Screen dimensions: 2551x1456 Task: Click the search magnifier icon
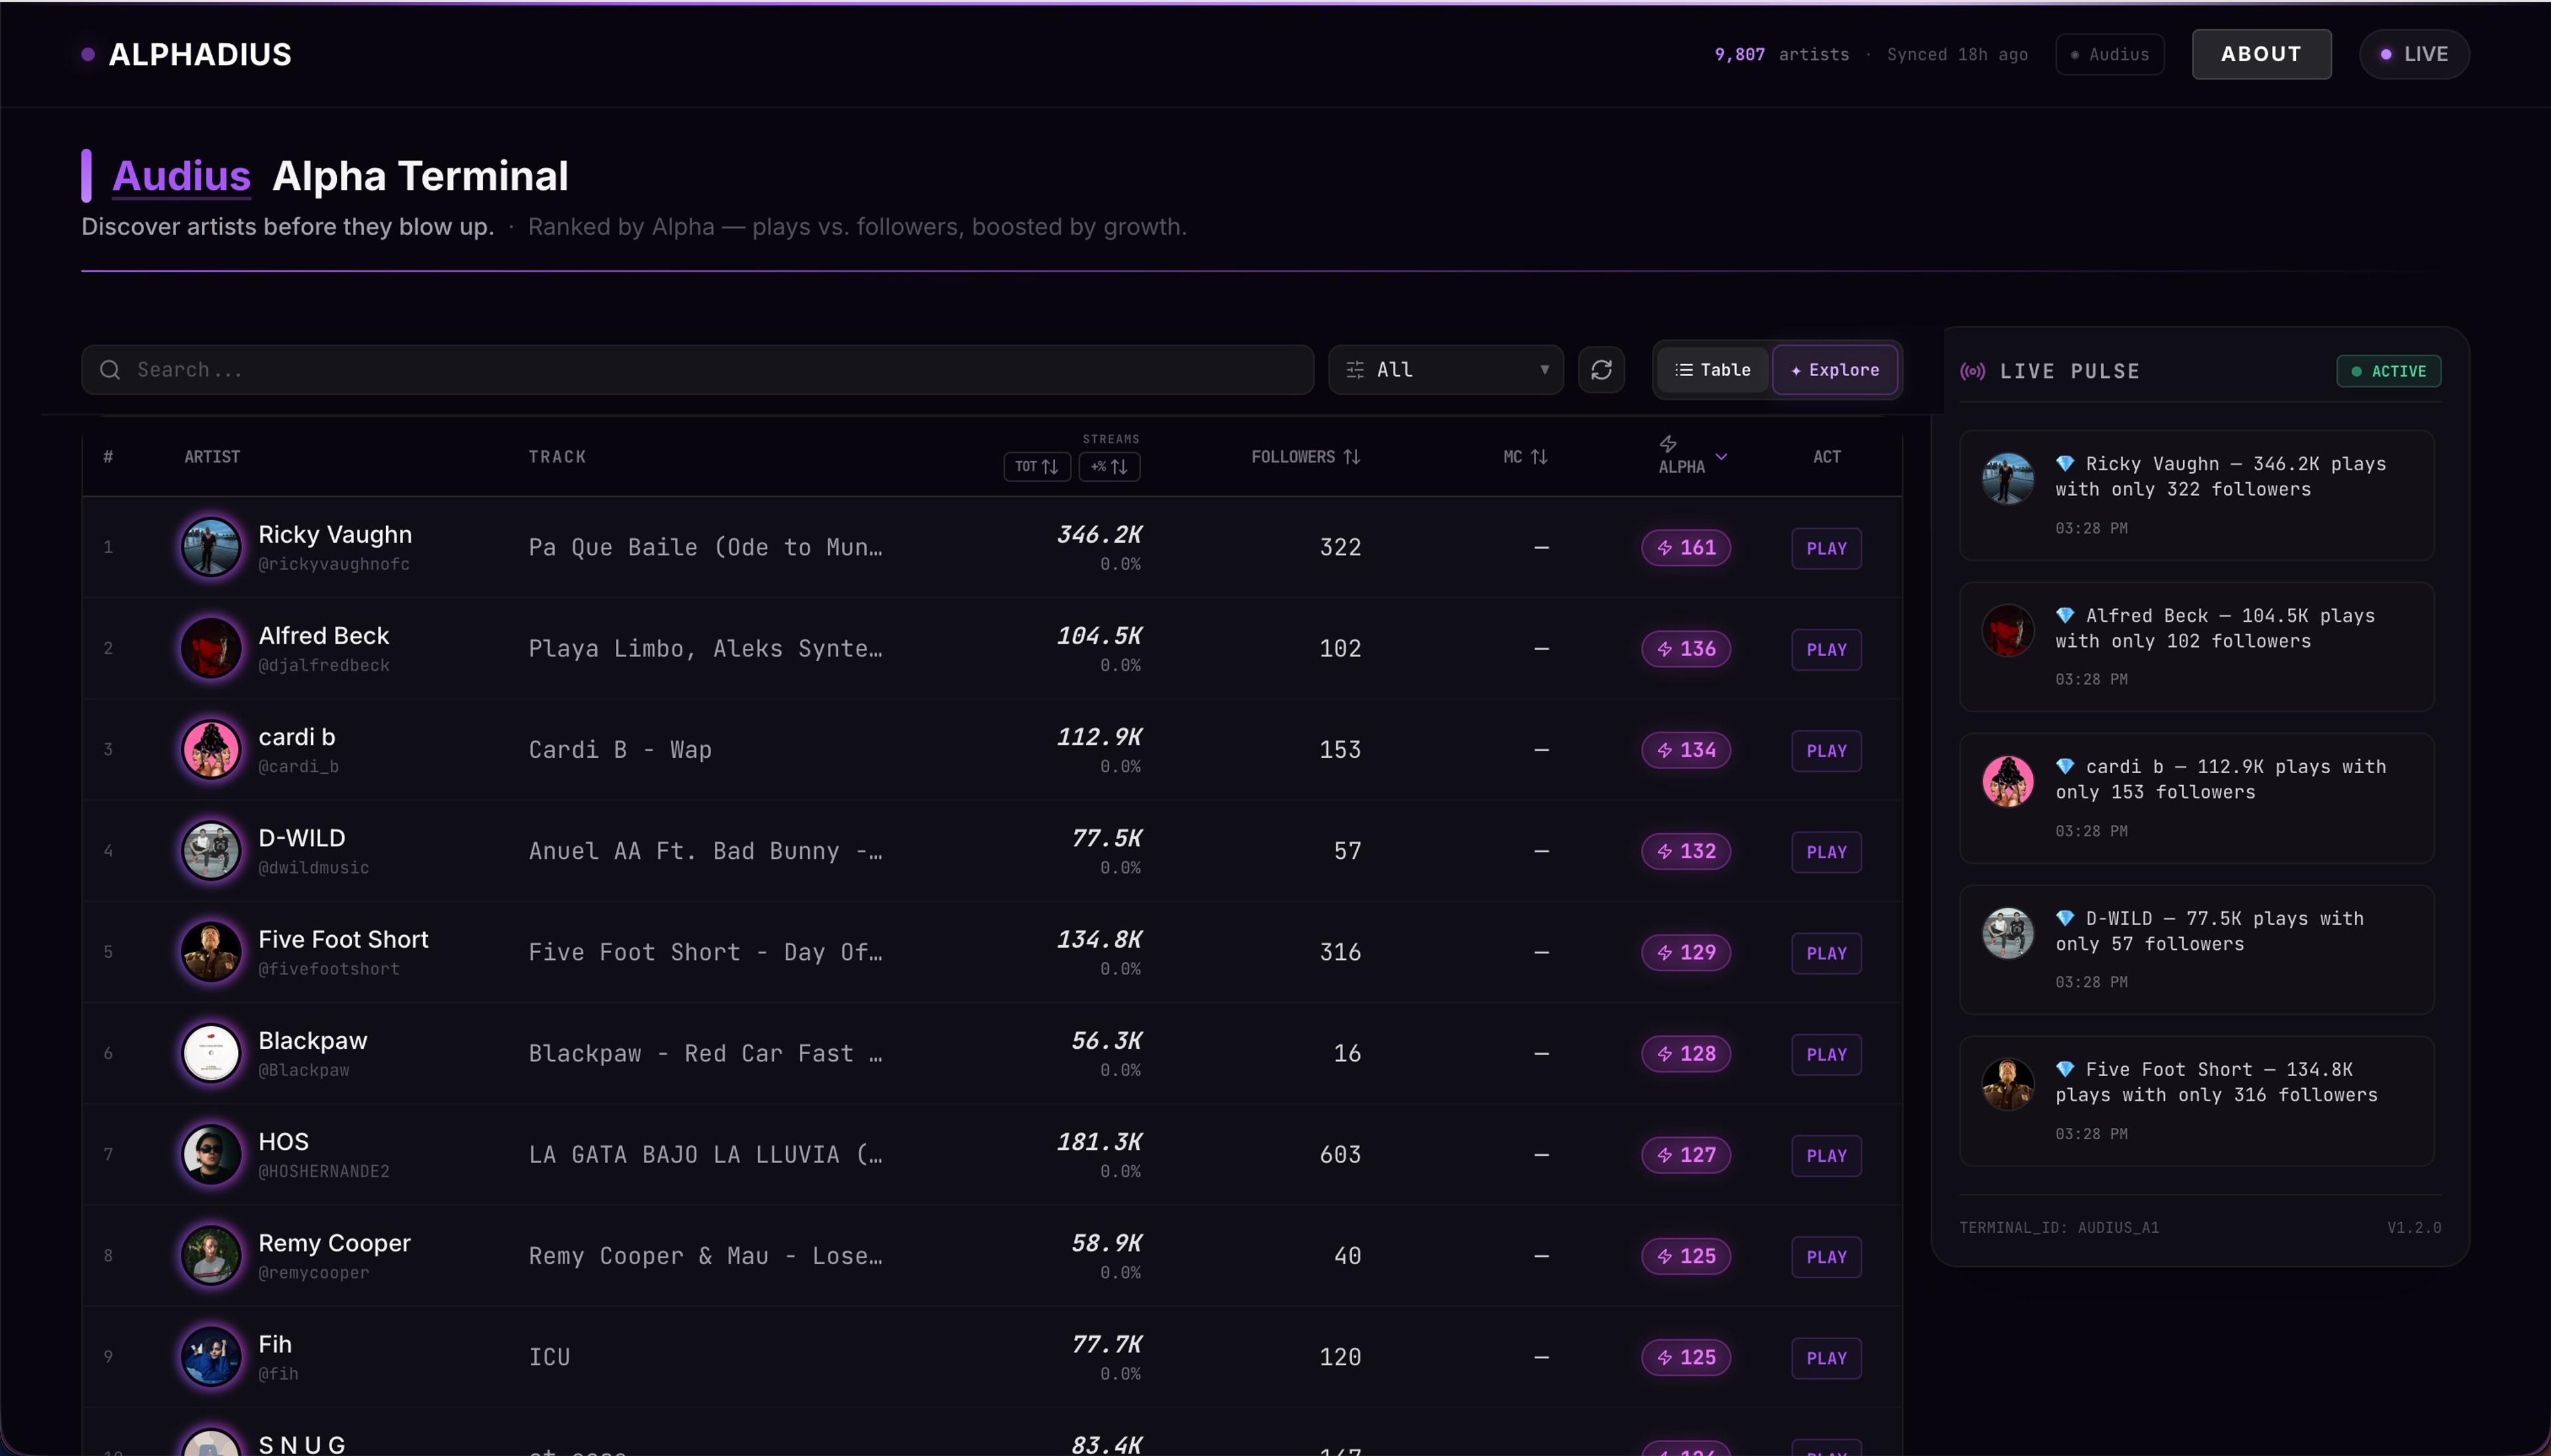click(x=110, y=370)
